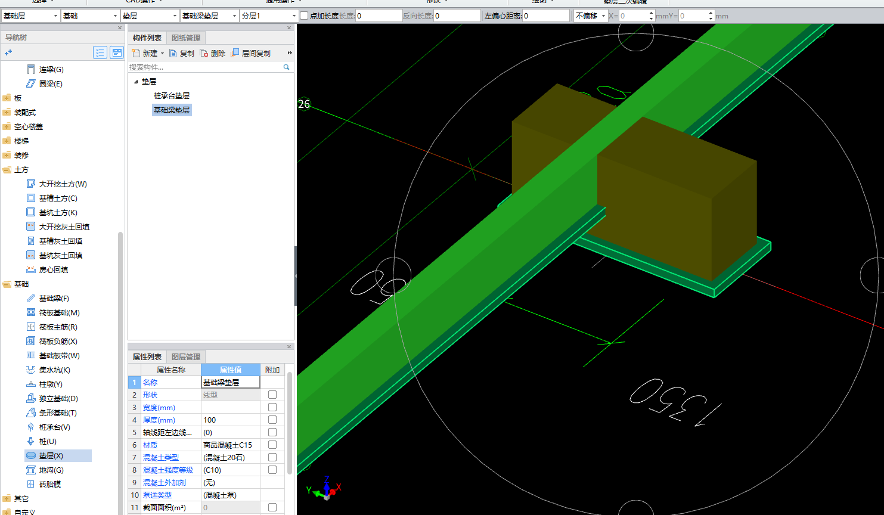Viewport: 884px width, 515px height.
Task: Toggle 附加 checkbox for 宽度(mm) row
Action: tap(272, 407)
